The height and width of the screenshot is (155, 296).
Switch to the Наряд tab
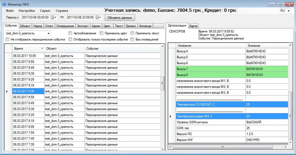click(x=38, y=26)
